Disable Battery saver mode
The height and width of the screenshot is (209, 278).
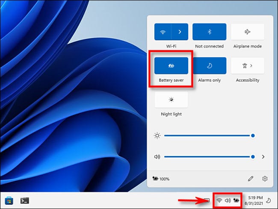[x=171, y=66]
